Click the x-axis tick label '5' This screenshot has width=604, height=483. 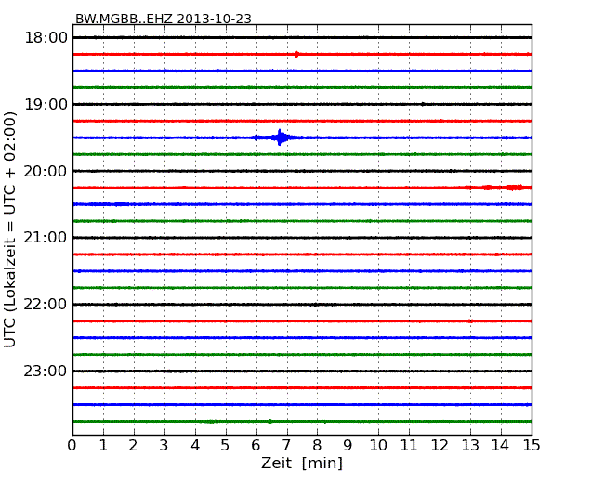pyautogui.click(x=225, y=446)
